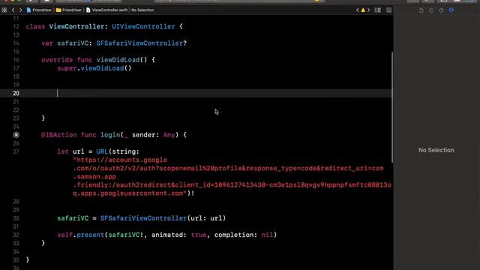Click line number 27 in gutter

pyautogui.click(x=16, y=151)
